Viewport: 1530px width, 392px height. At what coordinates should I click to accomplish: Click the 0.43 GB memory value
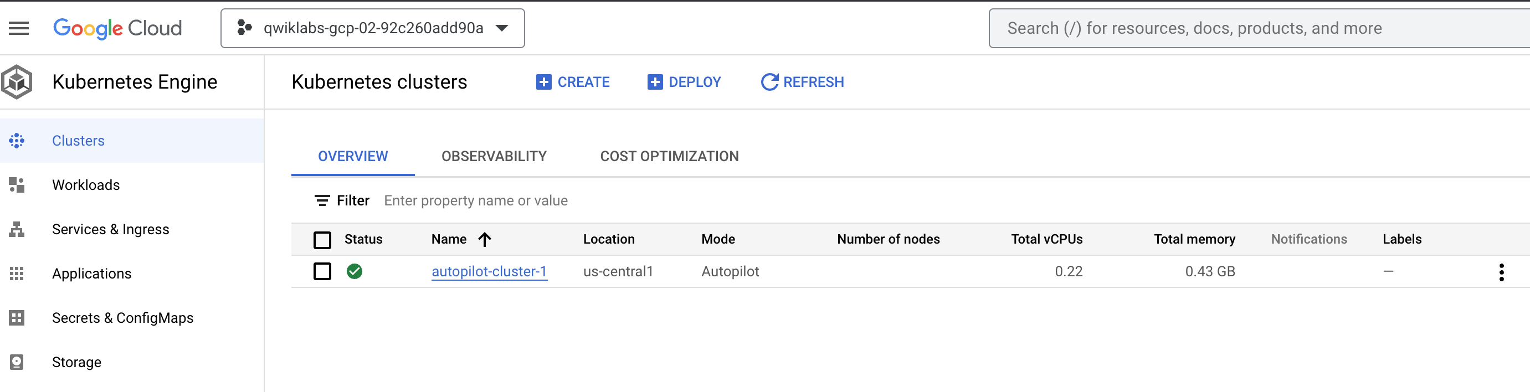1210,271
